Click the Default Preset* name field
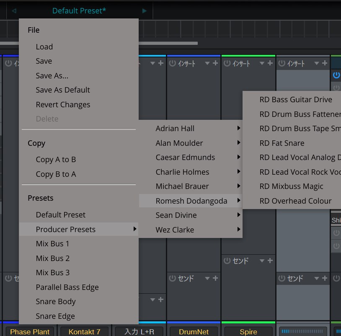 coord(79,11)
